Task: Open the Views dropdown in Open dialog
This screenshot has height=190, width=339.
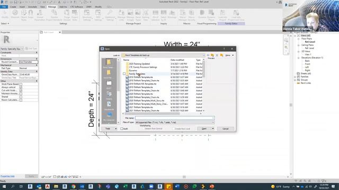Action: pos(229,55)
